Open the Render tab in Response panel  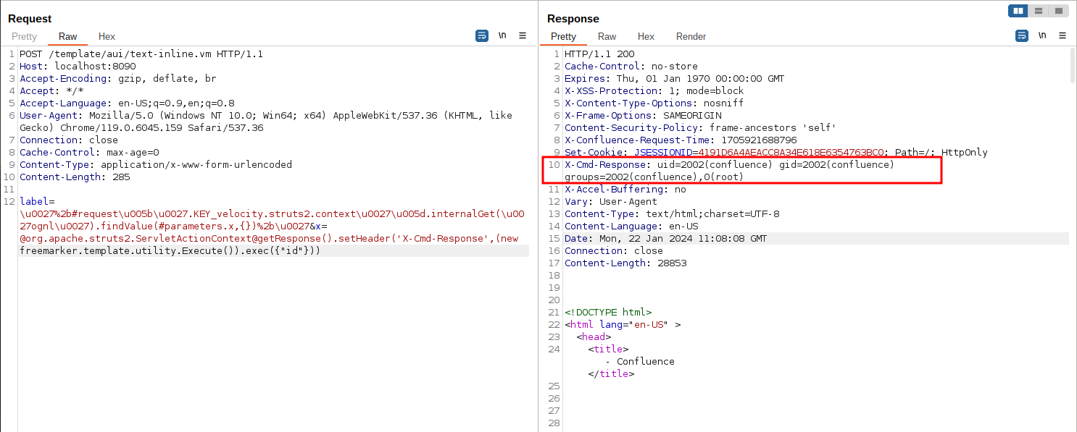(691, 36)
